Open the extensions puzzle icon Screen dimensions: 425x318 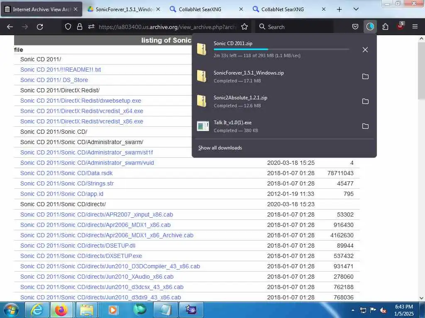pyautogui.click(x=385, y=26)
